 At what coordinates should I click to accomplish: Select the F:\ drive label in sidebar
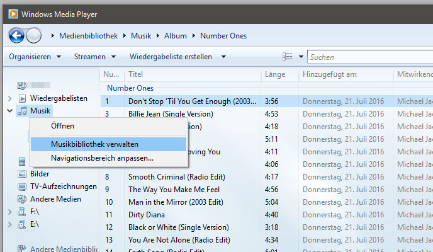click(35, 212)
